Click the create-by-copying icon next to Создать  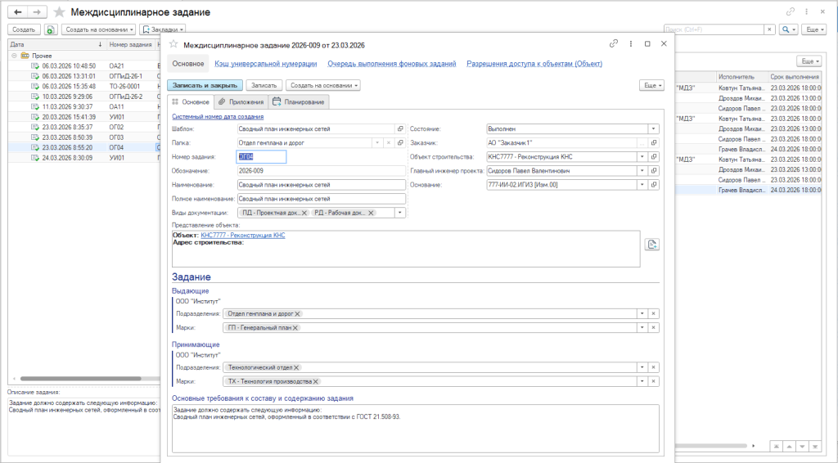coord(50,29)
